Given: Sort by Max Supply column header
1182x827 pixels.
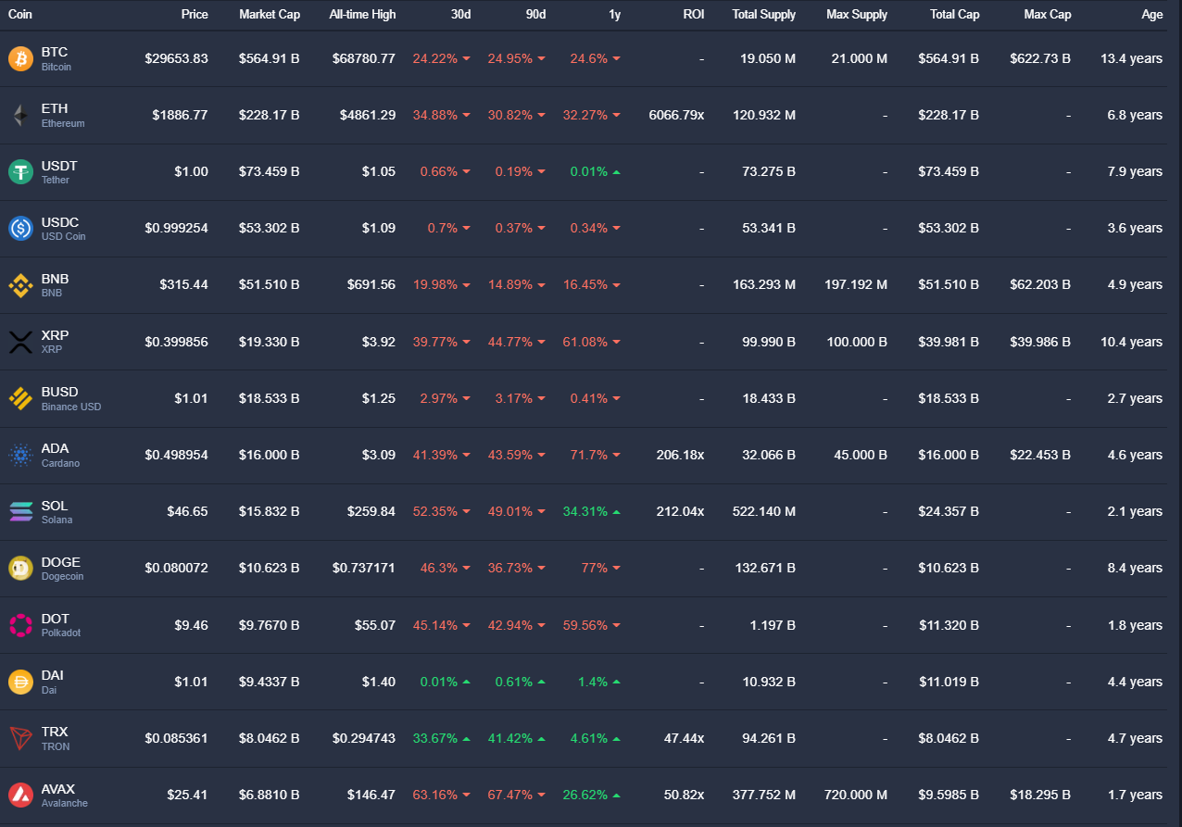Looking at the screenshot, I should (857, 15).
